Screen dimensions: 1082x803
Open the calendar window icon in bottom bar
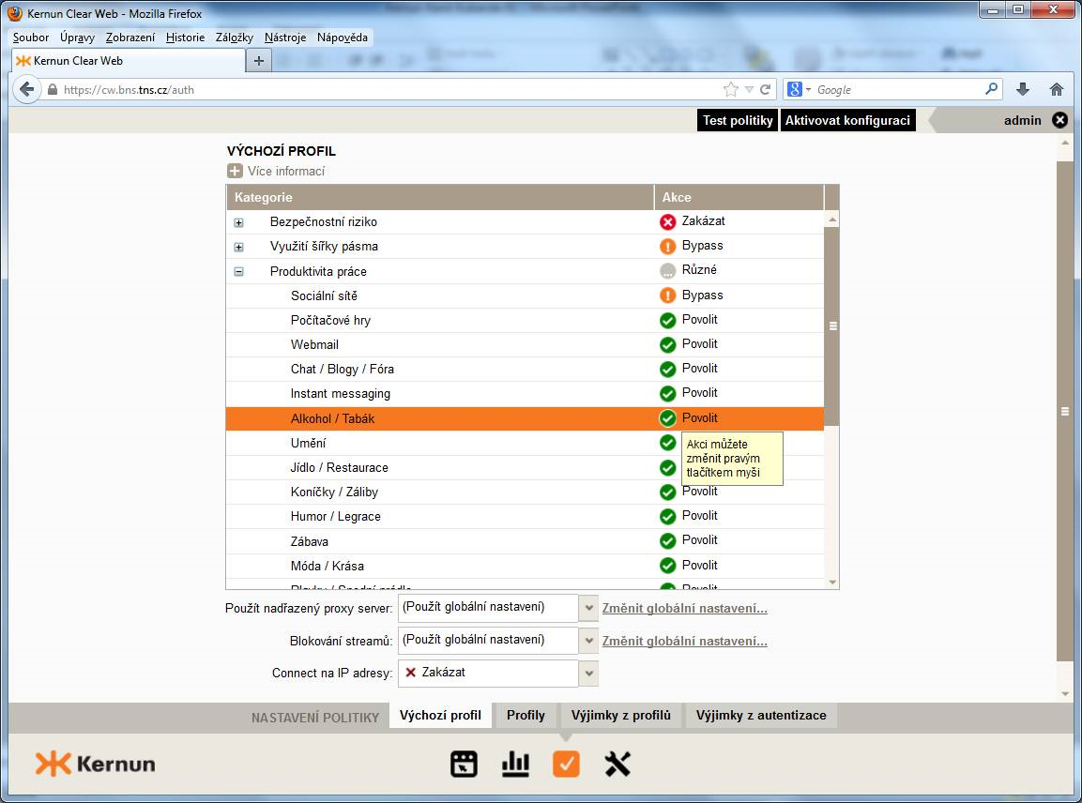pos(464,764)
